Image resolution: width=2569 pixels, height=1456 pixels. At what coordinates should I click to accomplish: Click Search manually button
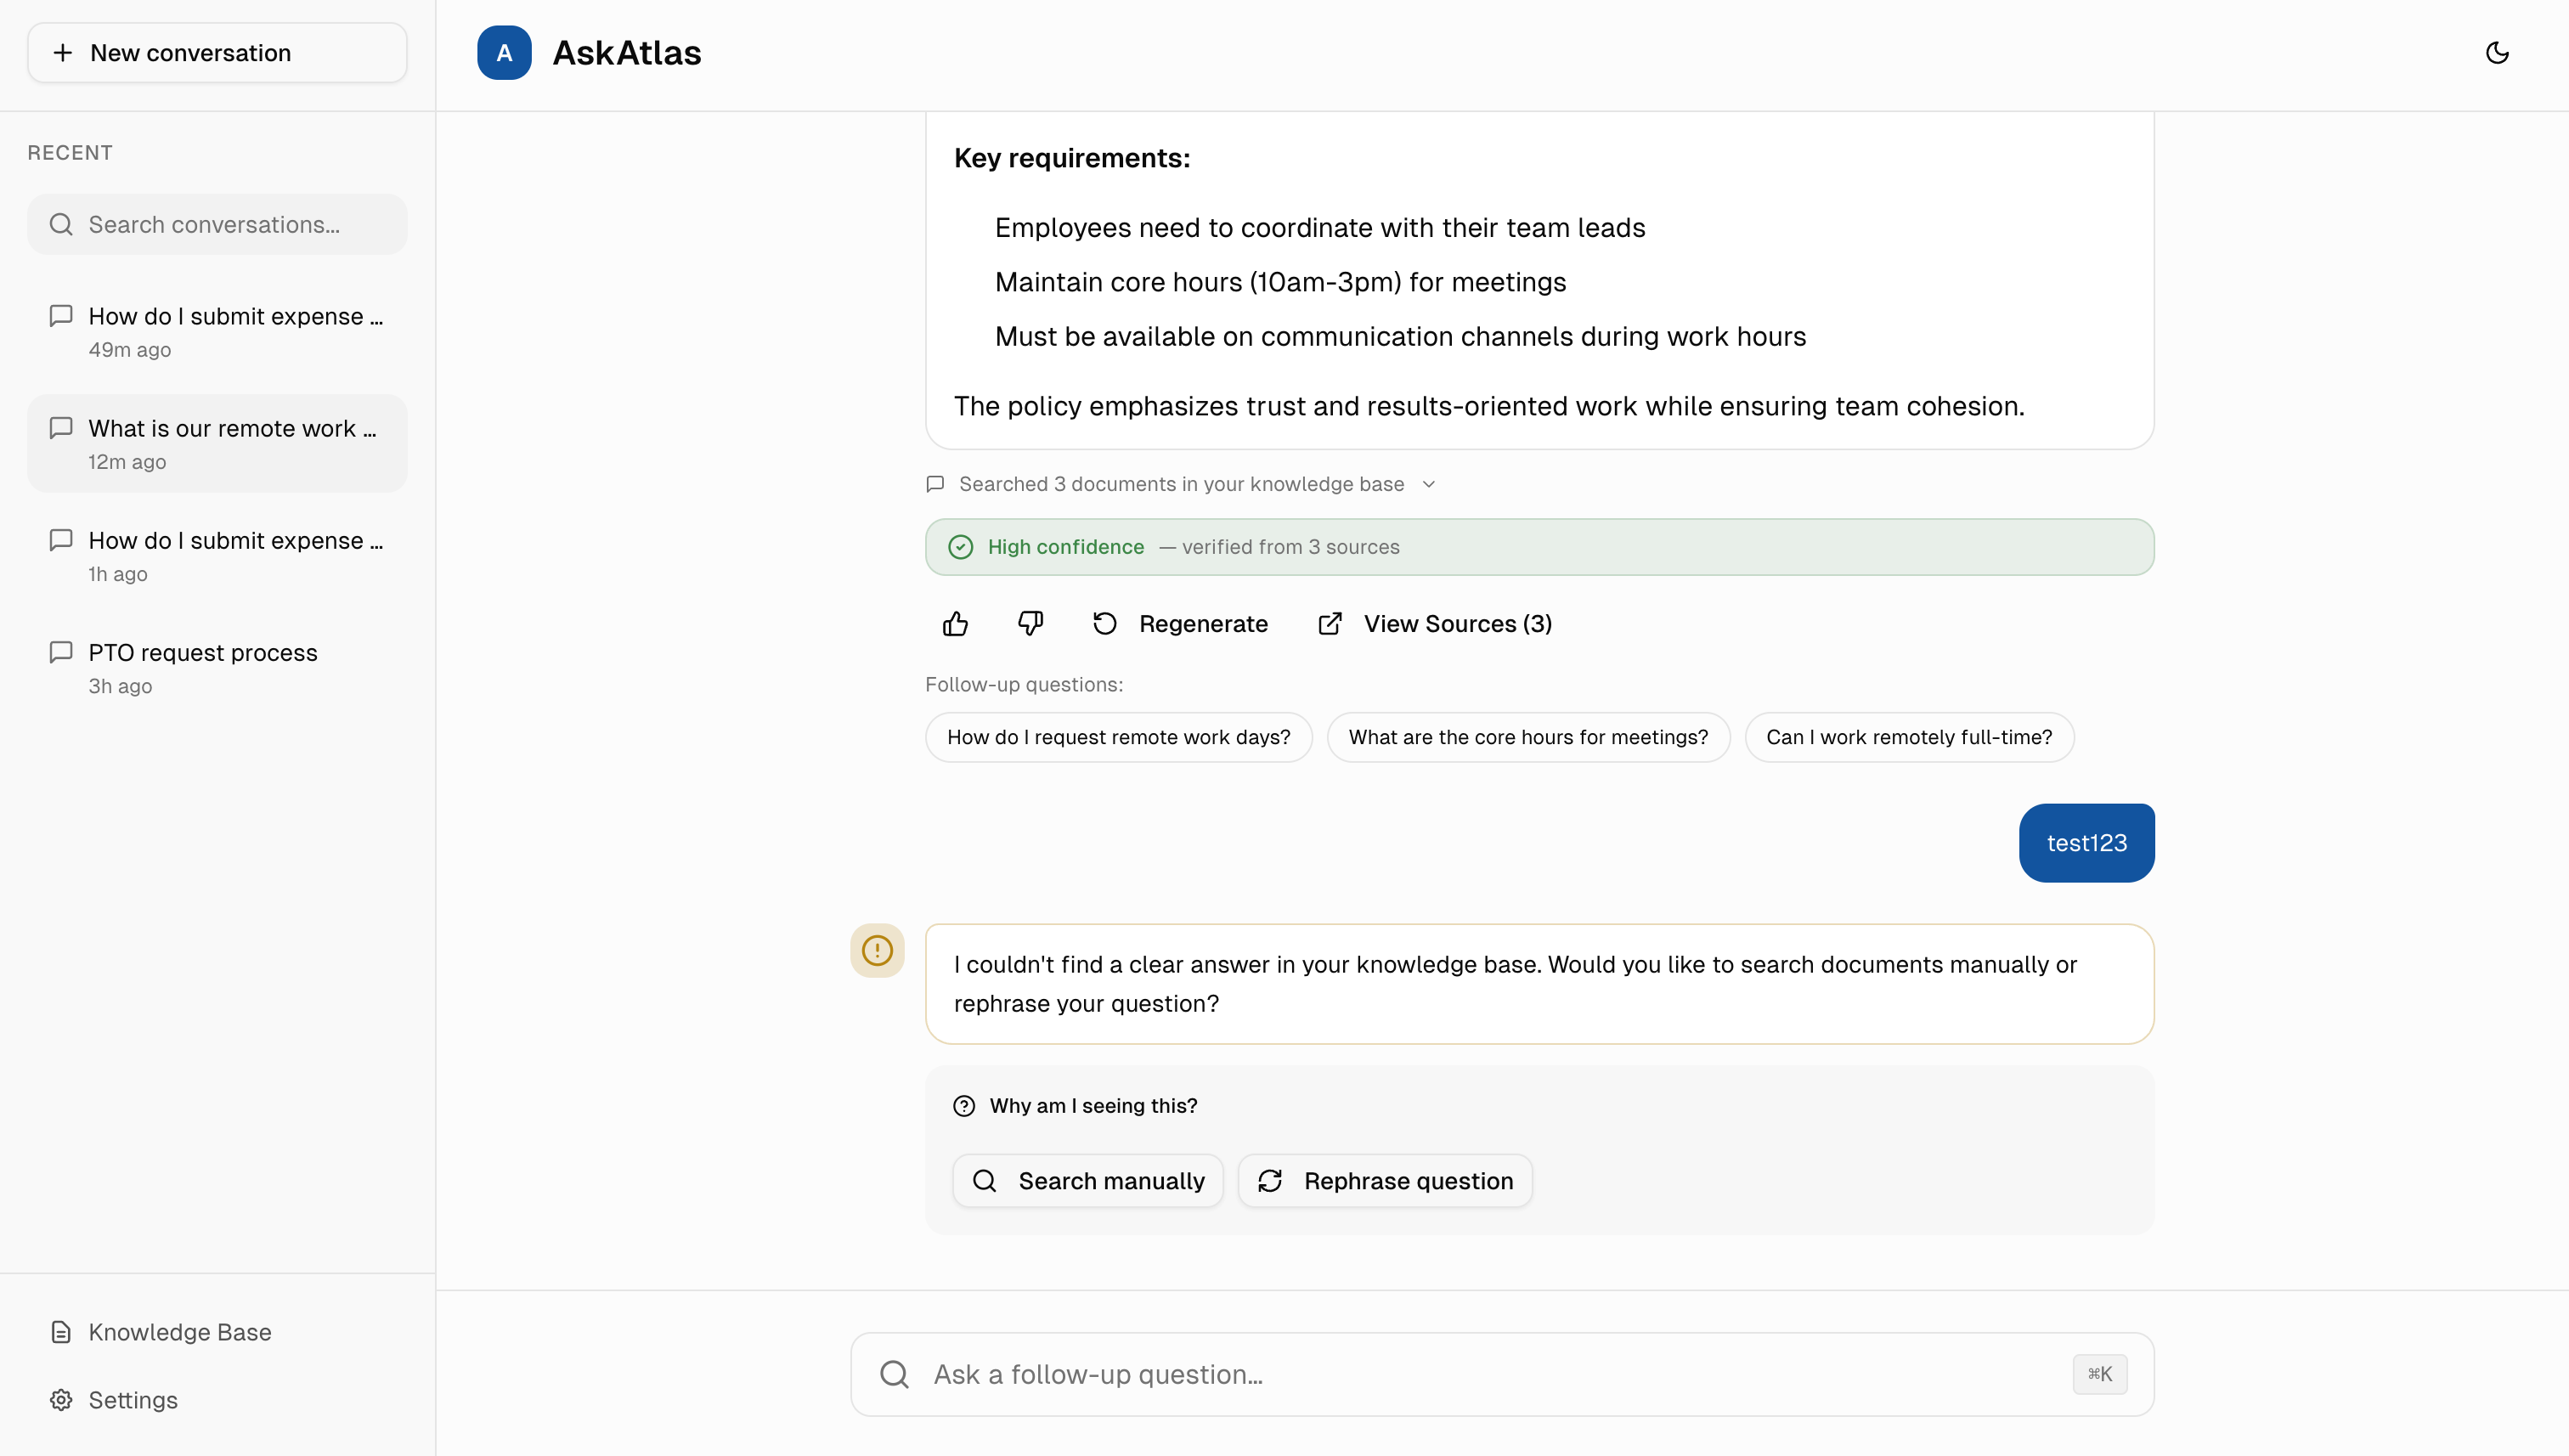point(1088,1181)
